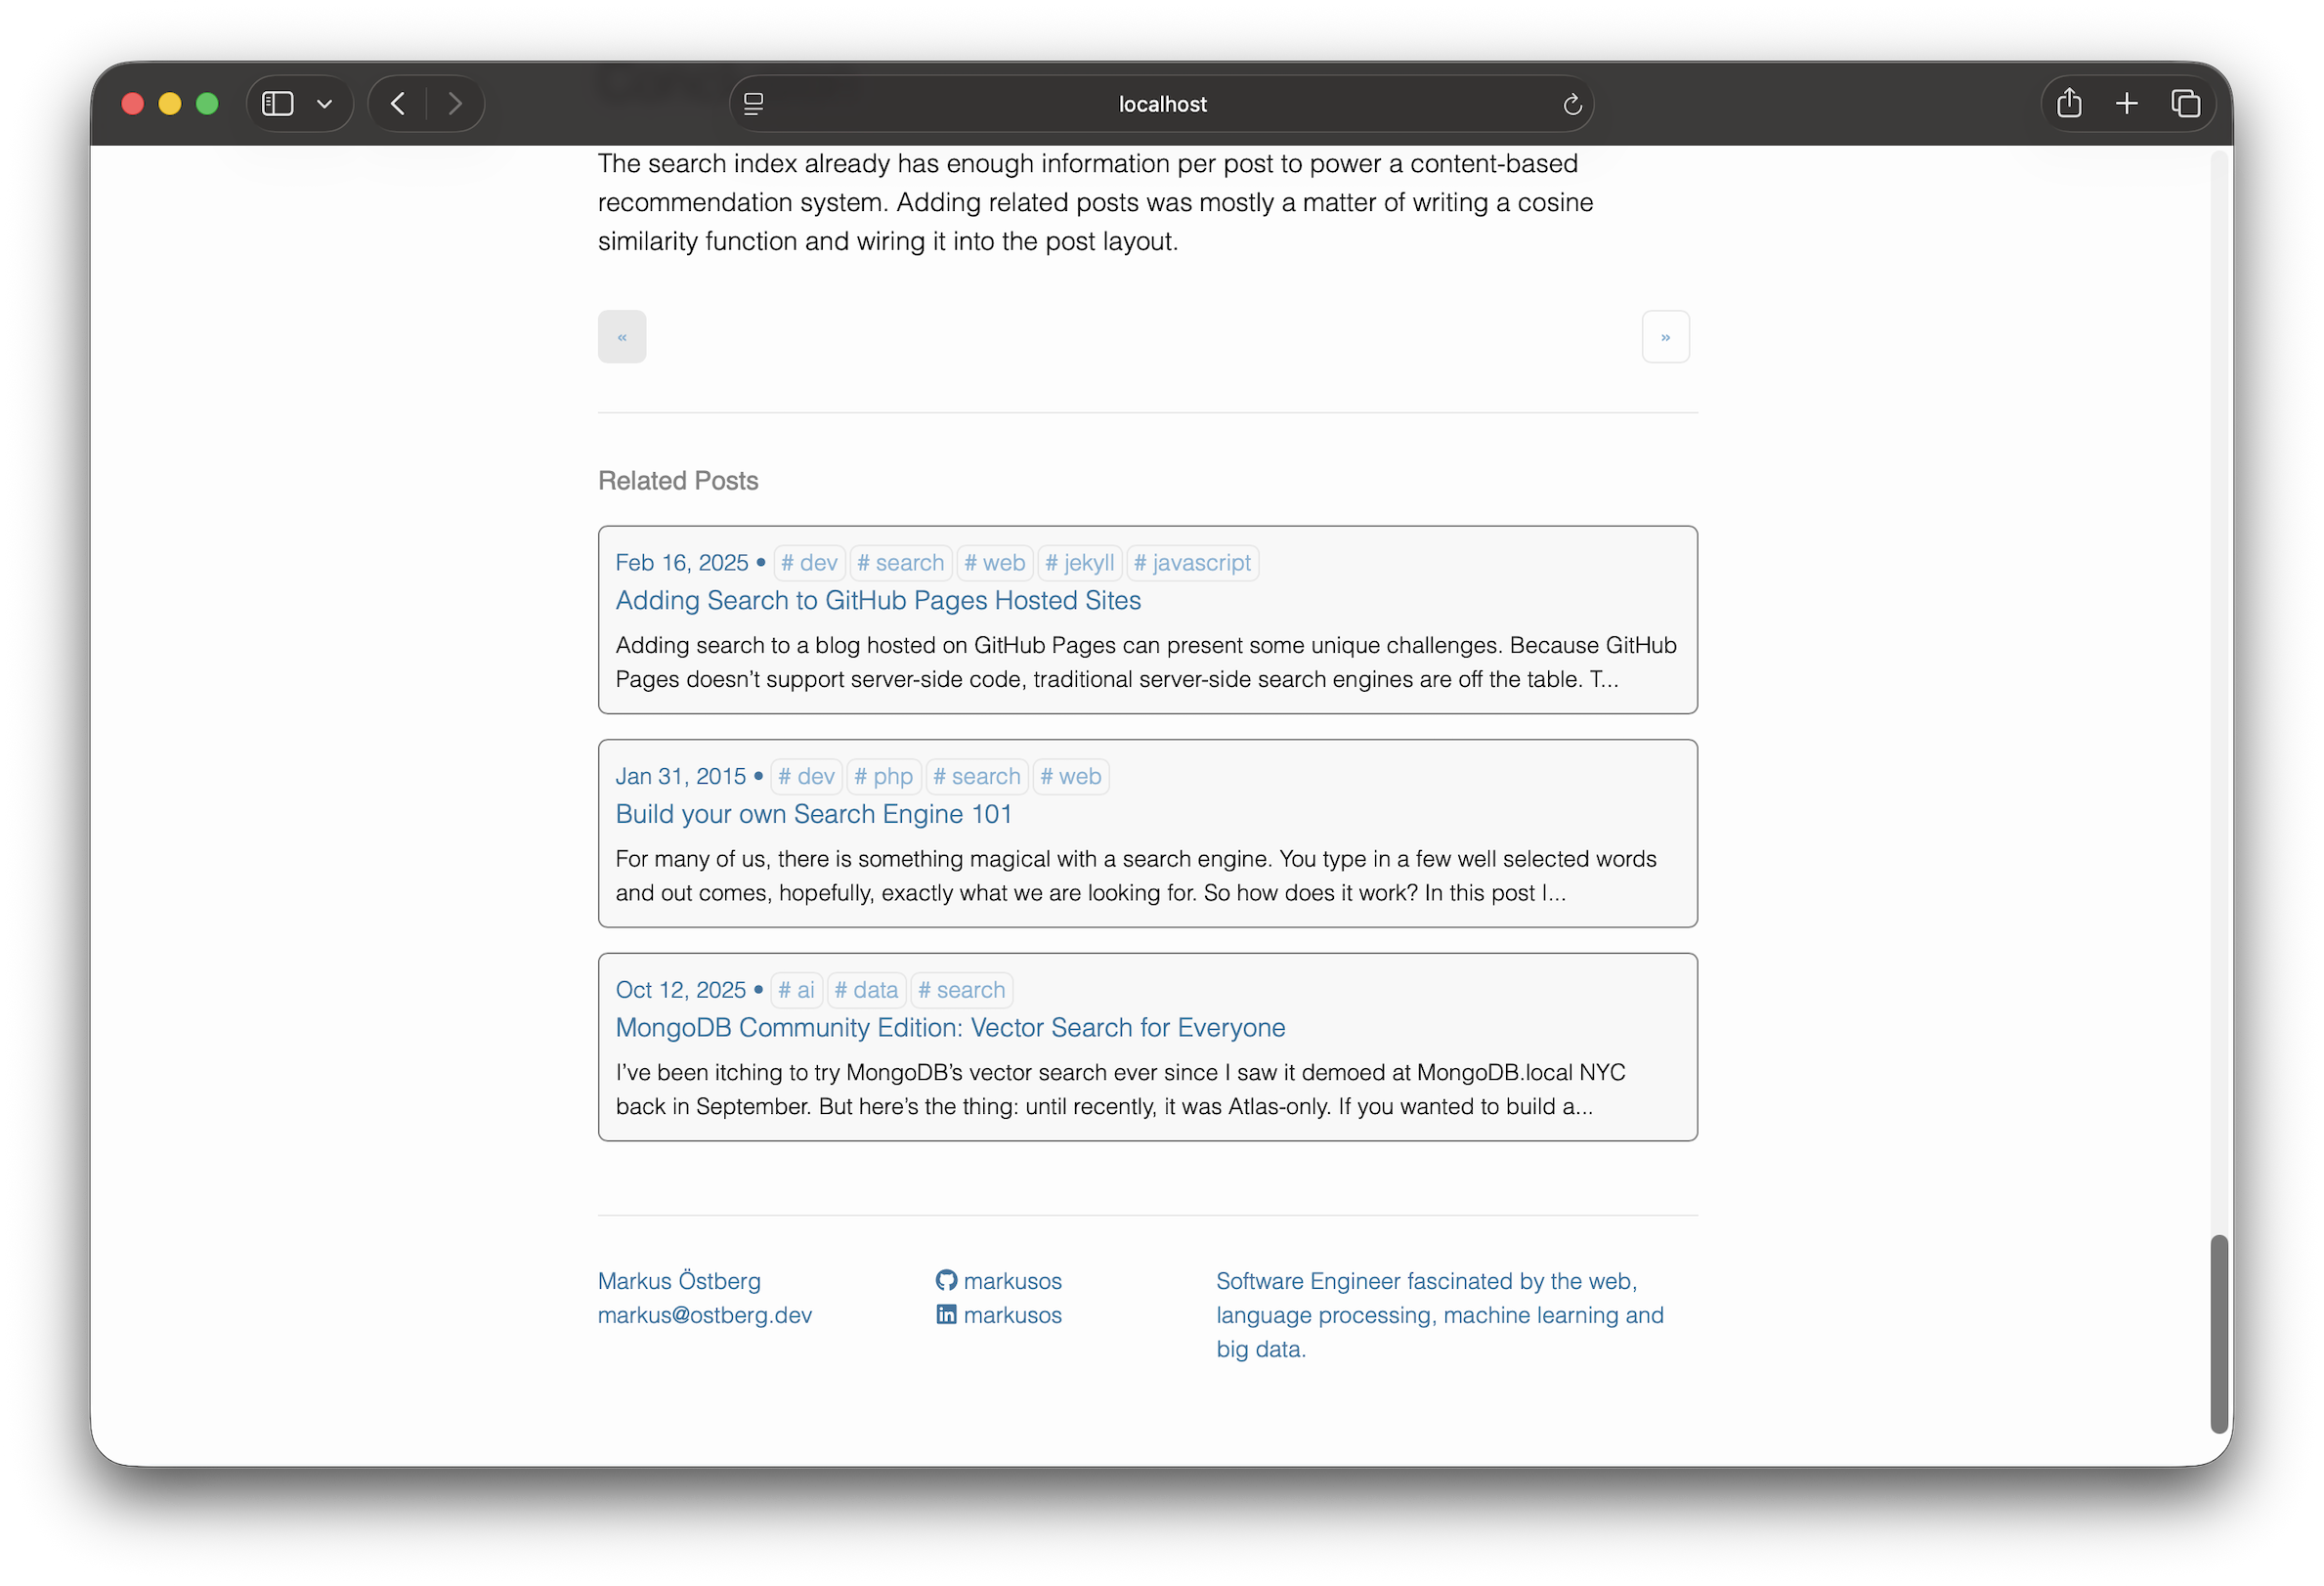Navigate forward in browser history

[x=456, y=103]
